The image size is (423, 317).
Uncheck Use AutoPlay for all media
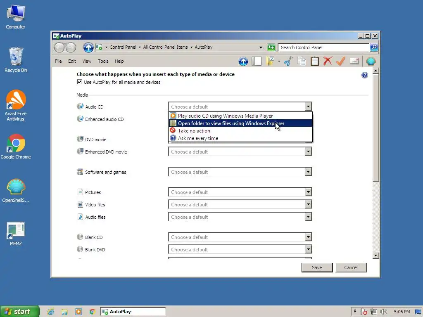point(79,82)
